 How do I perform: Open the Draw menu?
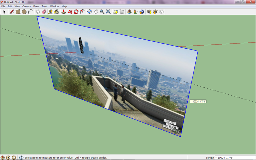coord(36,6)
